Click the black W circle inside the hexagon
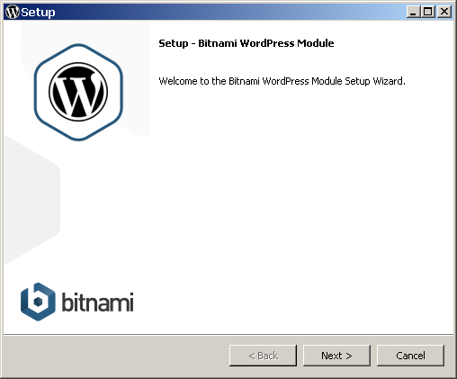 point(78,92)
